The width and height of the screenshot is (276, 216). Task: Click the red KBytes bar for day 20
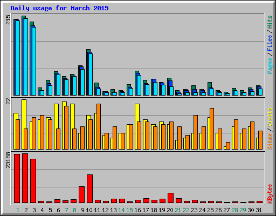(170, 198)
